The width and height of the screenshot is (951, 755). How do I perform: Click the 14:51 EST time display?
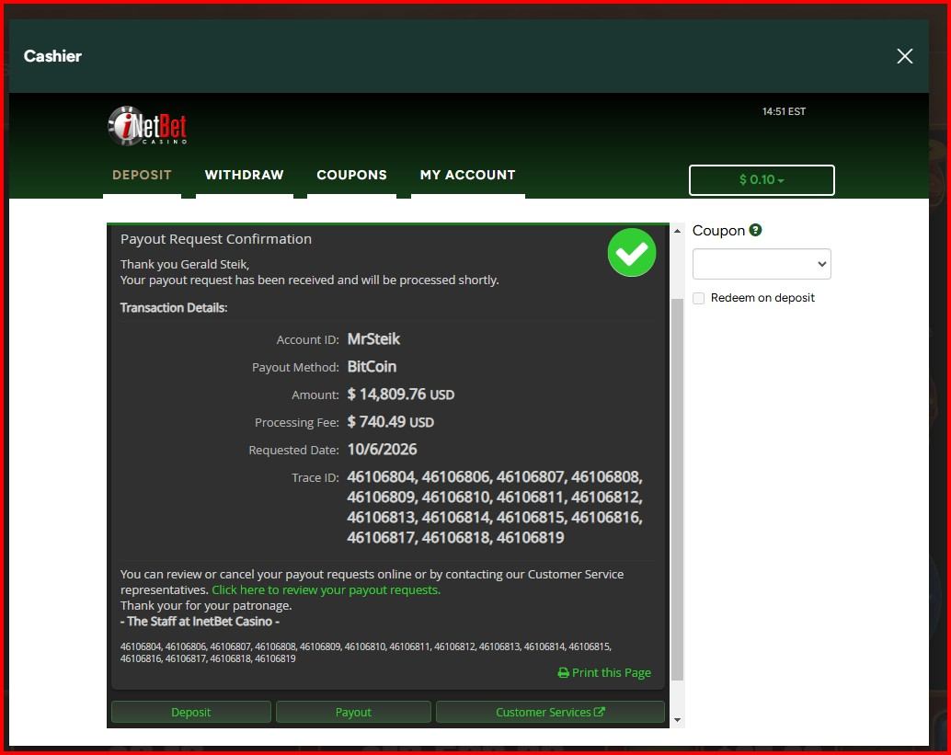pos(785,111)
